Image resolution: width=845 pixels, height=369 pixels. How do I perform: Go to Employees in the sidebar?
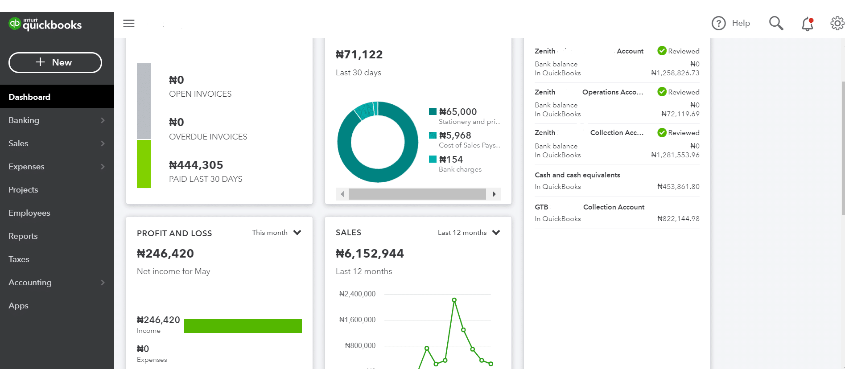[x=29, y=213]
